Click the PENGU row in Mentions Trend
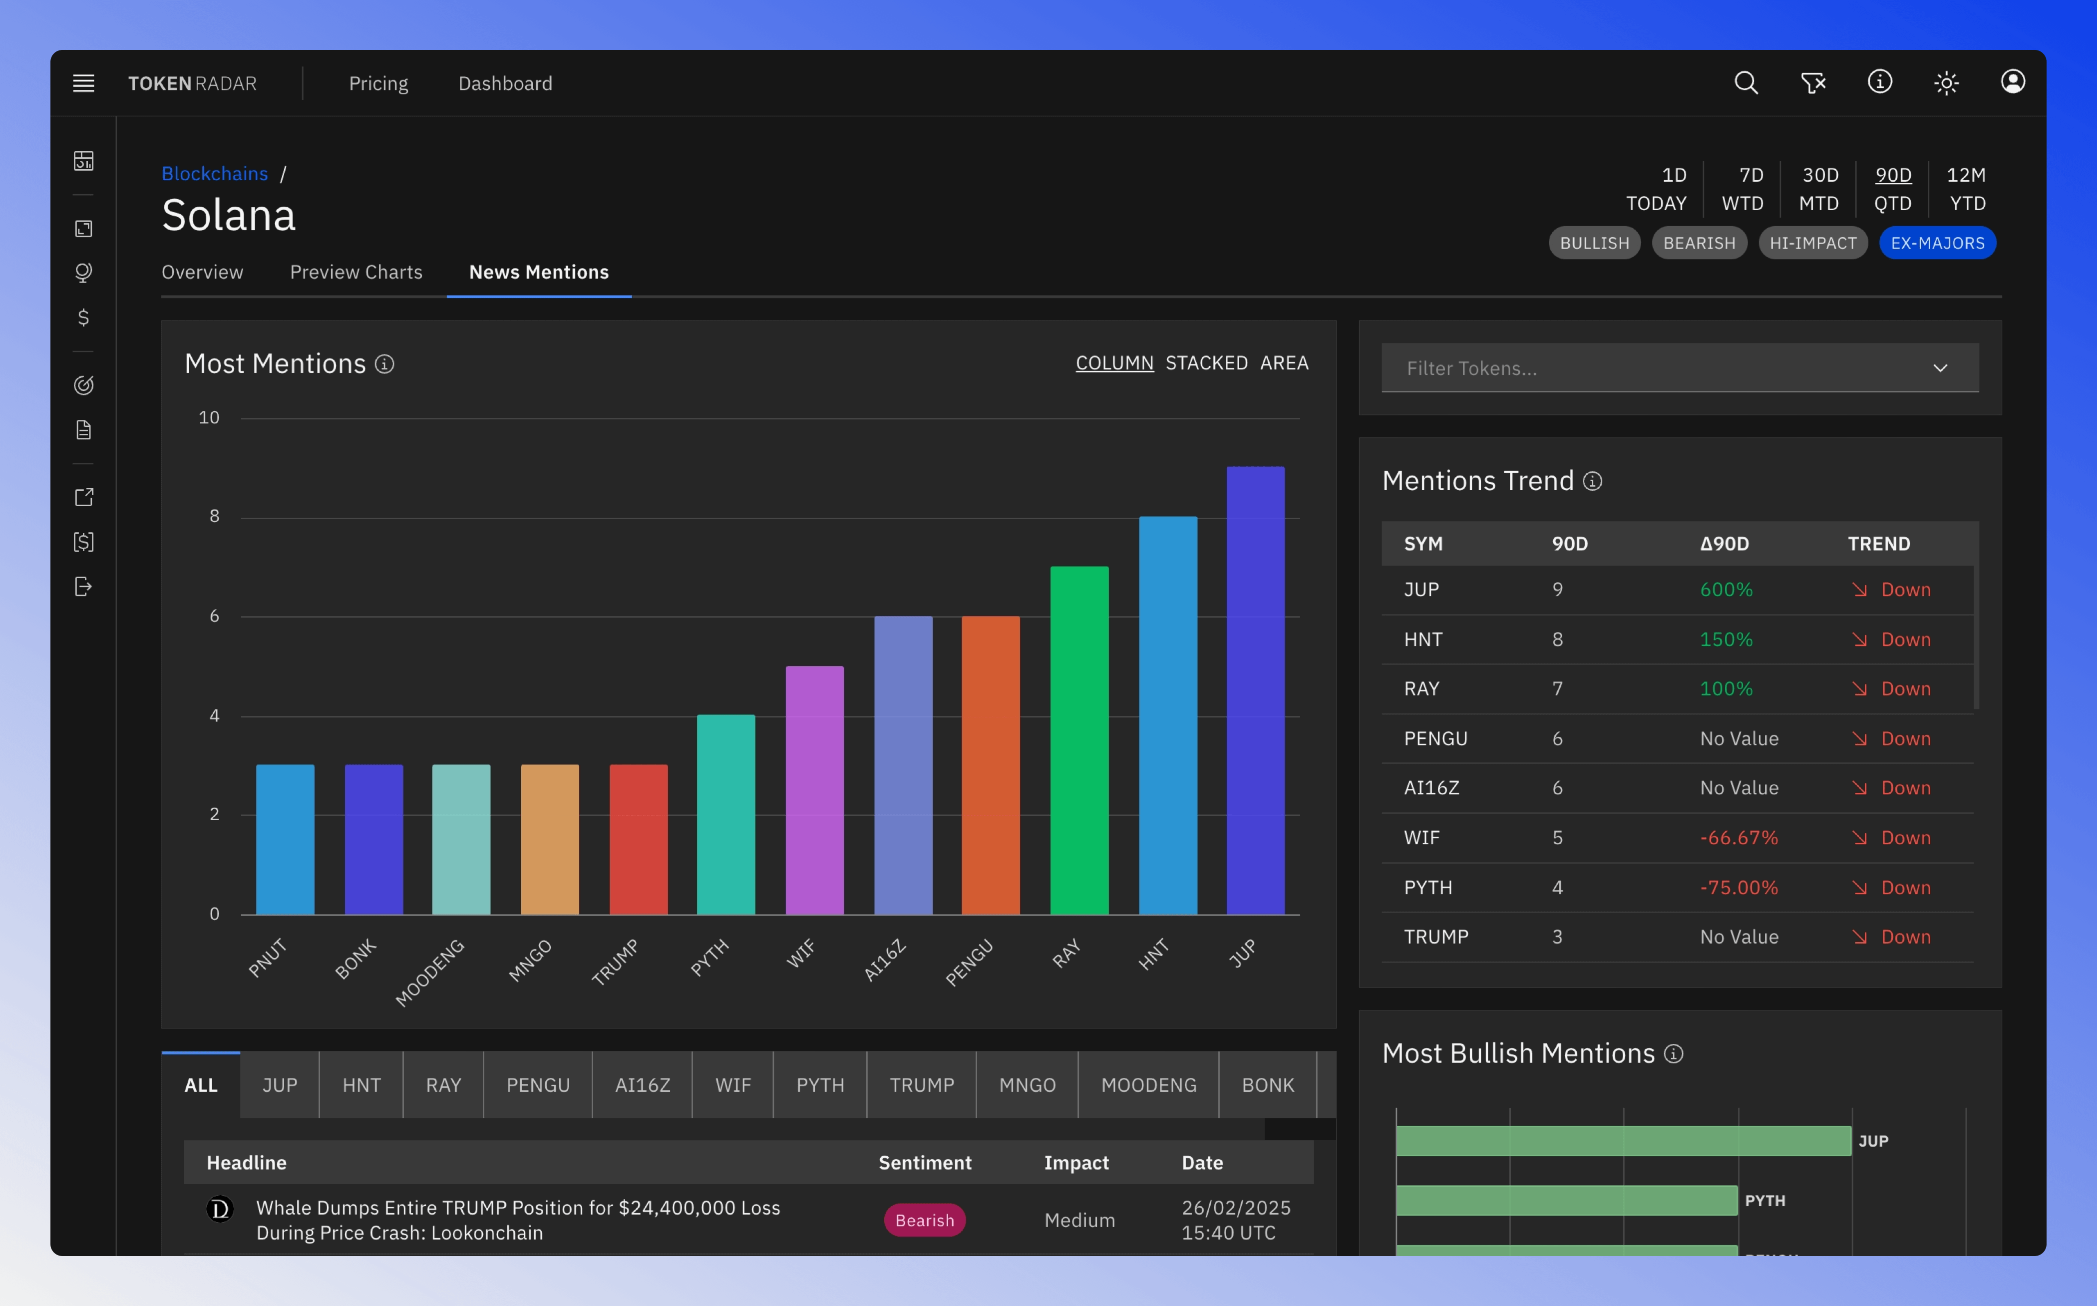The height and width of the screenshot is (1306, 2097). pos(1677,738)
